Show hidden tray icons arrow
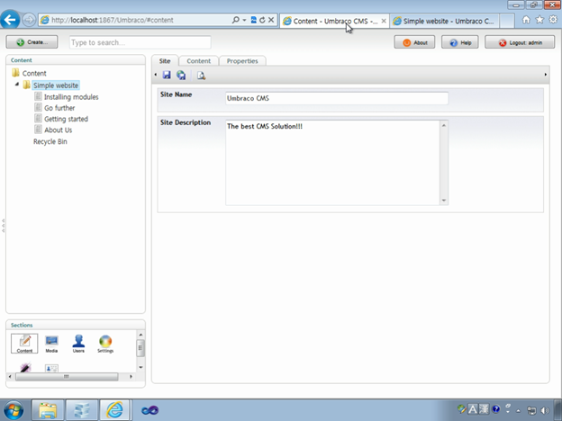This screenshot has height=421, width=562. 518,411
